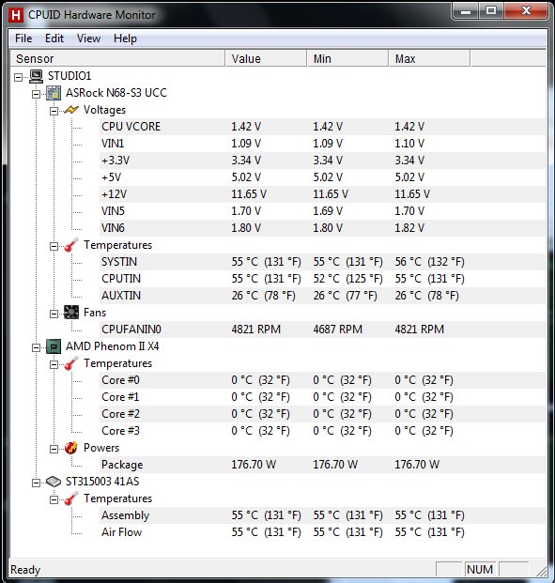Click the STUDIO1 computer icon
The image size is (555, 583).
click(x=36, y=76)
